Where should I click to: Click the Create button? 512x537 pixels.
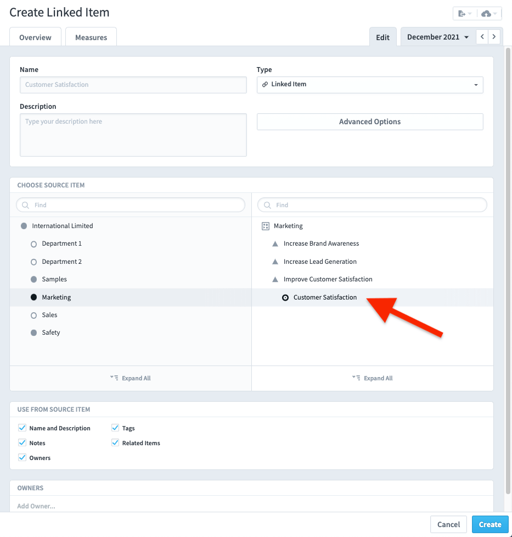(x=490, y=524)
